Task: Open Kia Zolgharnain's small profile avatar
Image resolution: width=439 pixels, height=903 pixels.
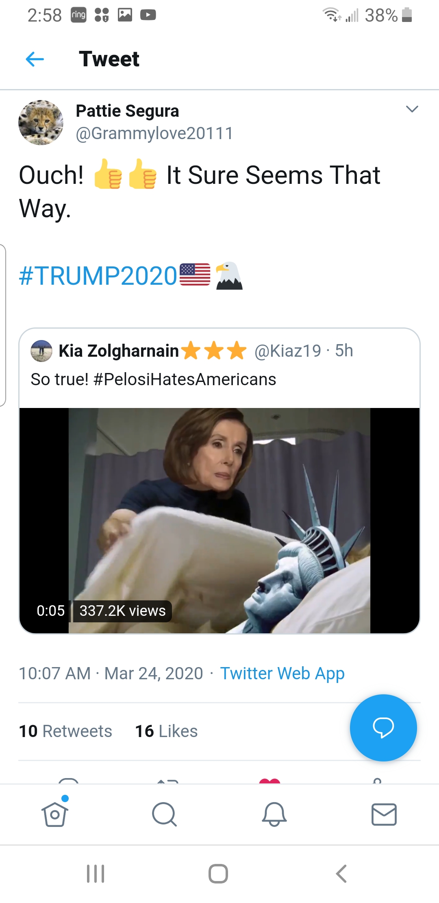Action: click(41, 351)
